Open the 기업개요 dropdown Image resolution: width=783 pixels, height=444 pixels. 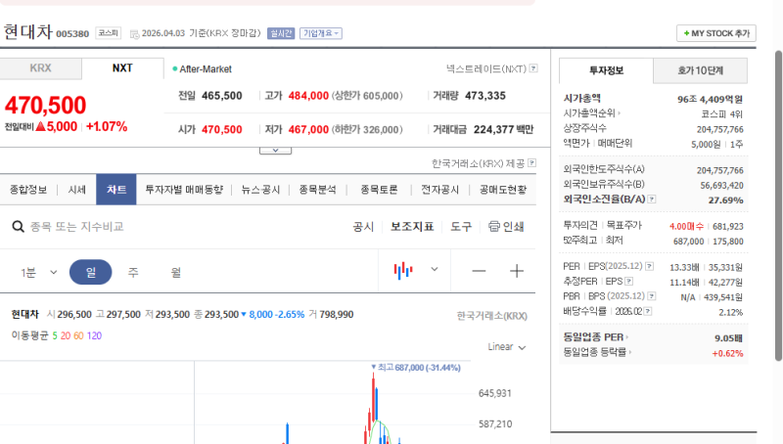click(x=321, y=33)
